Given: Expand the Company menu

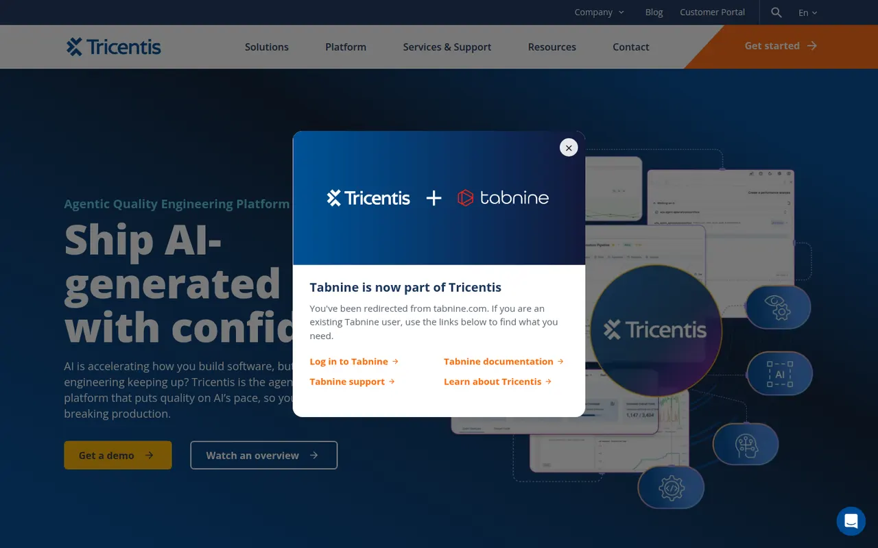Looking at the screenshot, I should [x=600, y=12].
